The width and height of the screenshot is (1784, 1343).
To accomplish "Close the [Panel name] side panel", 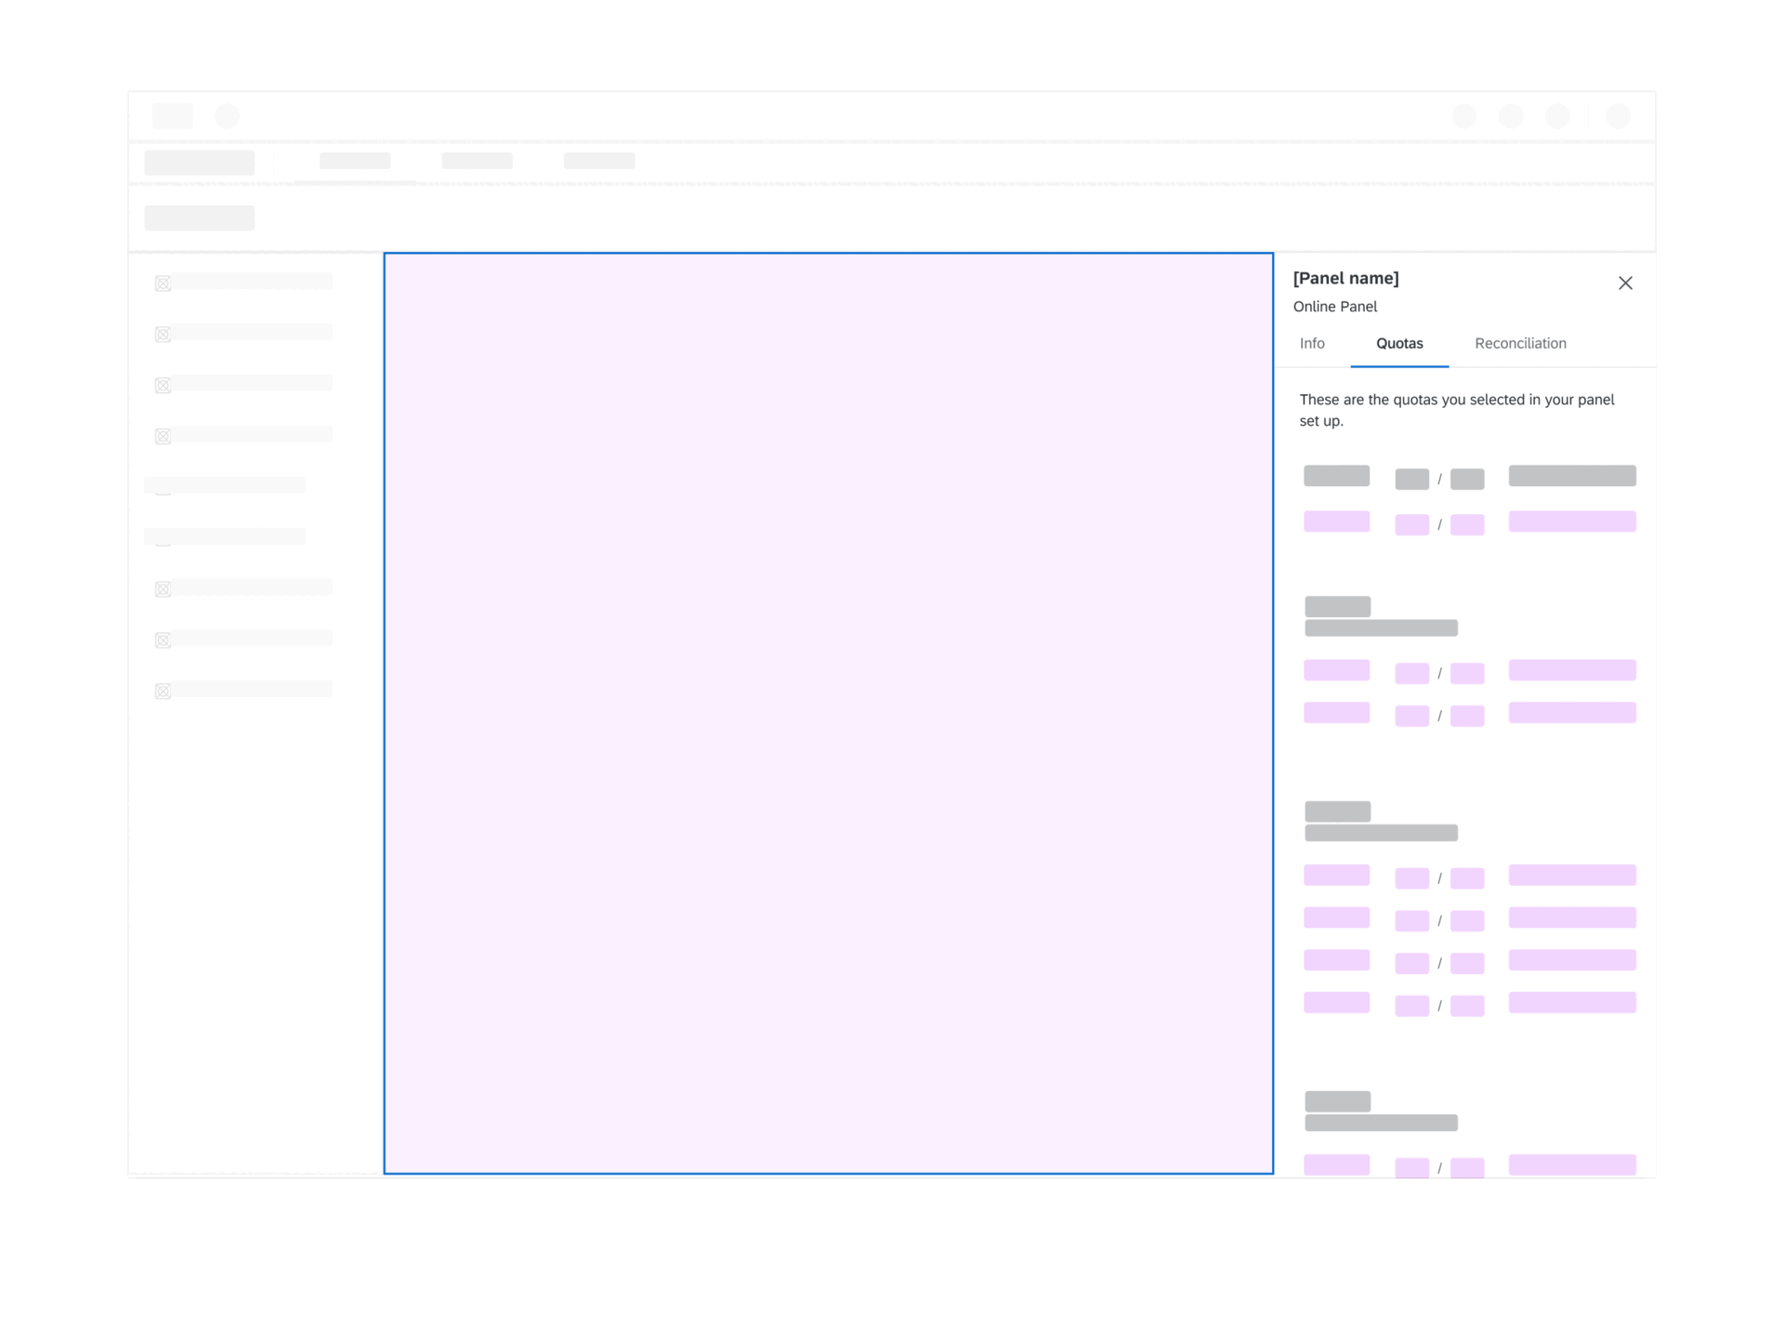I will (1625, 283).
